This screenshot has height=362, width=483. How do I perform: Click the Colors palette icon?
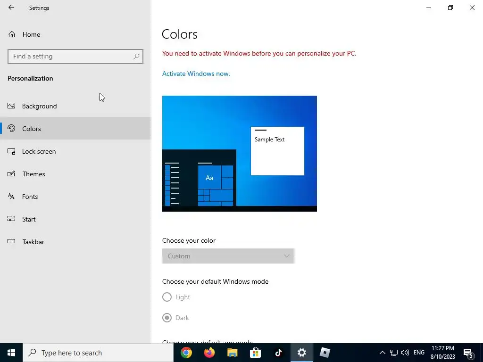click(11, 128)
